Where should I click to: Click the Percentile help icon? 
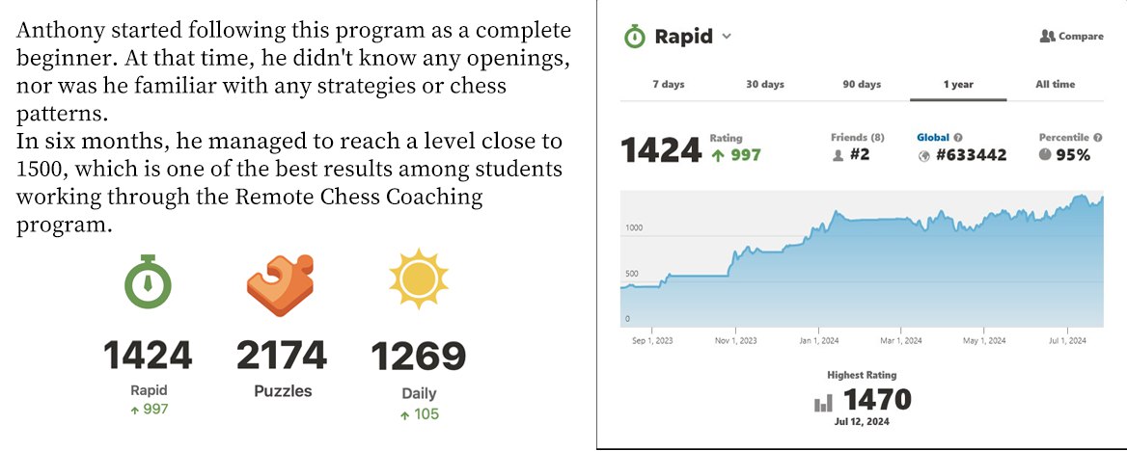click(x=1098, y=138)
